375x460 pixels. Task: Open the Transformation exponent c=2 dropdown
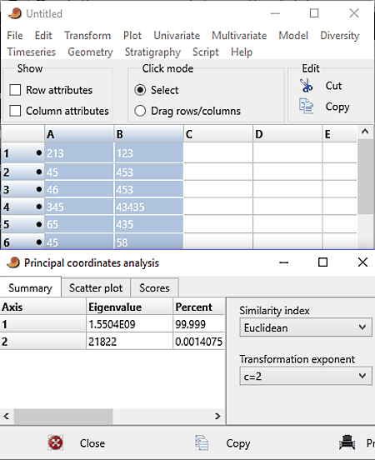point(306,377)
